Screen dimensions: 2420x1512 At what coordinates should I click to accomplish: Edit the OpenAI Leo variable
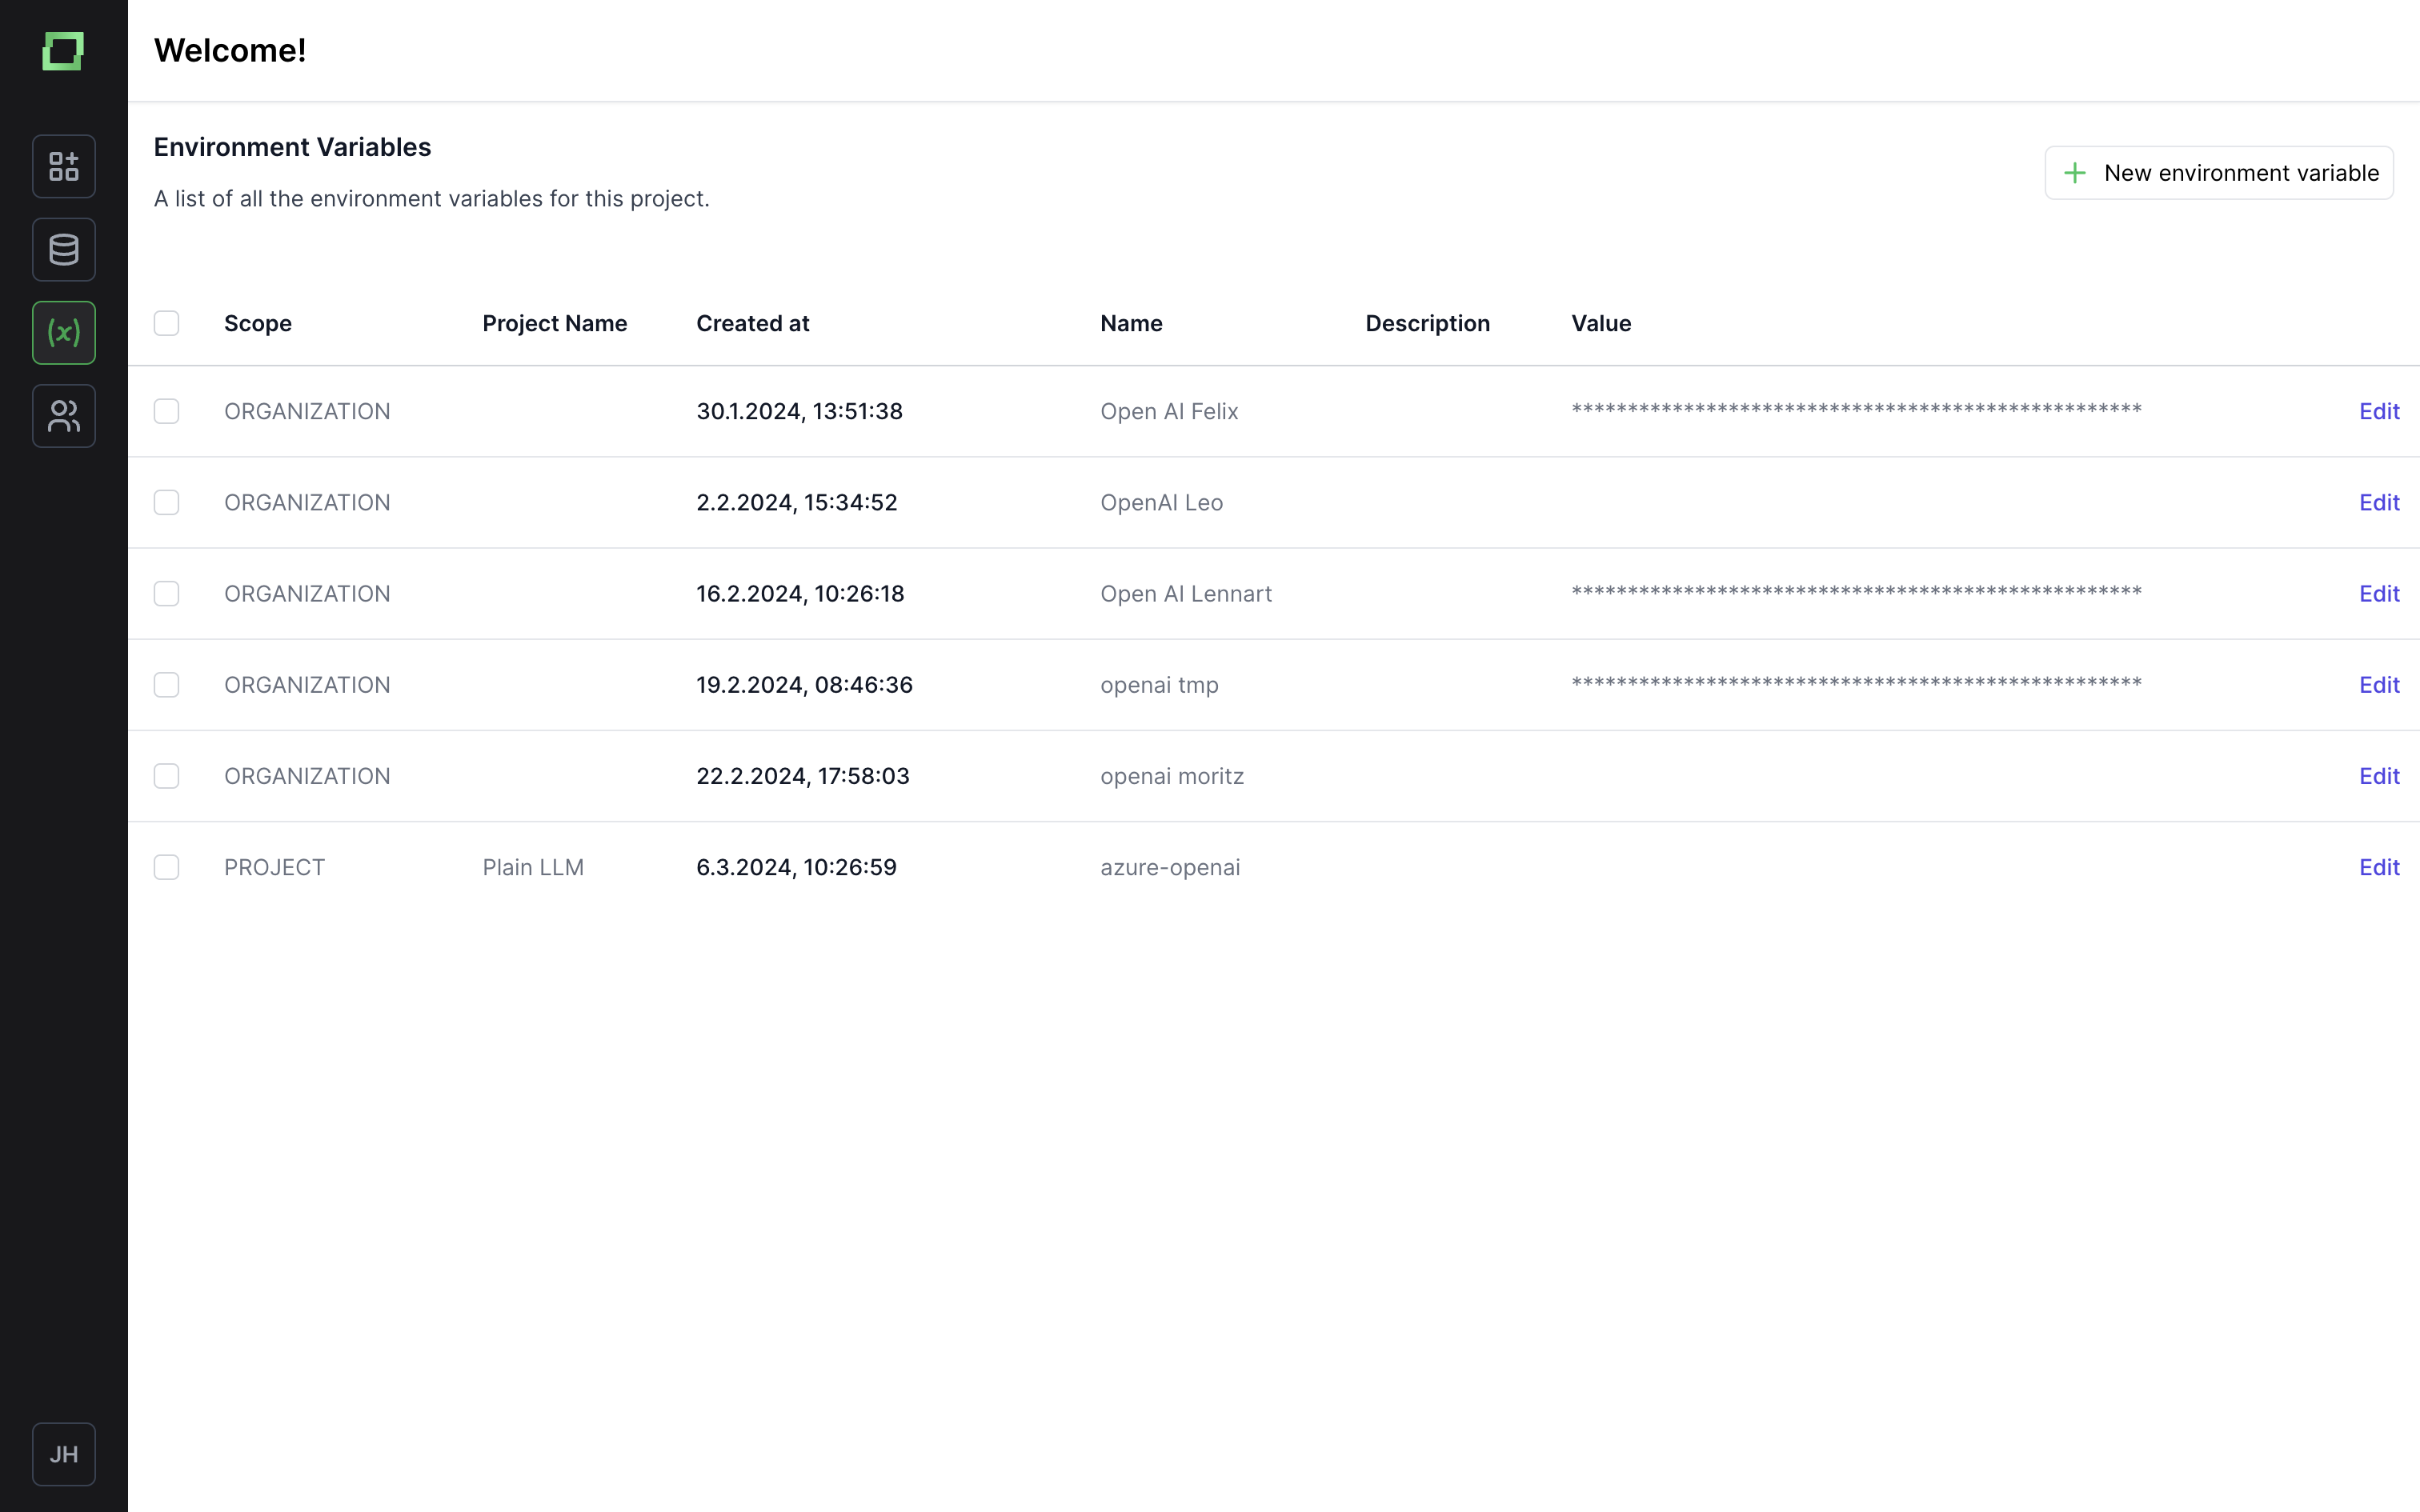pos(2379,502)
